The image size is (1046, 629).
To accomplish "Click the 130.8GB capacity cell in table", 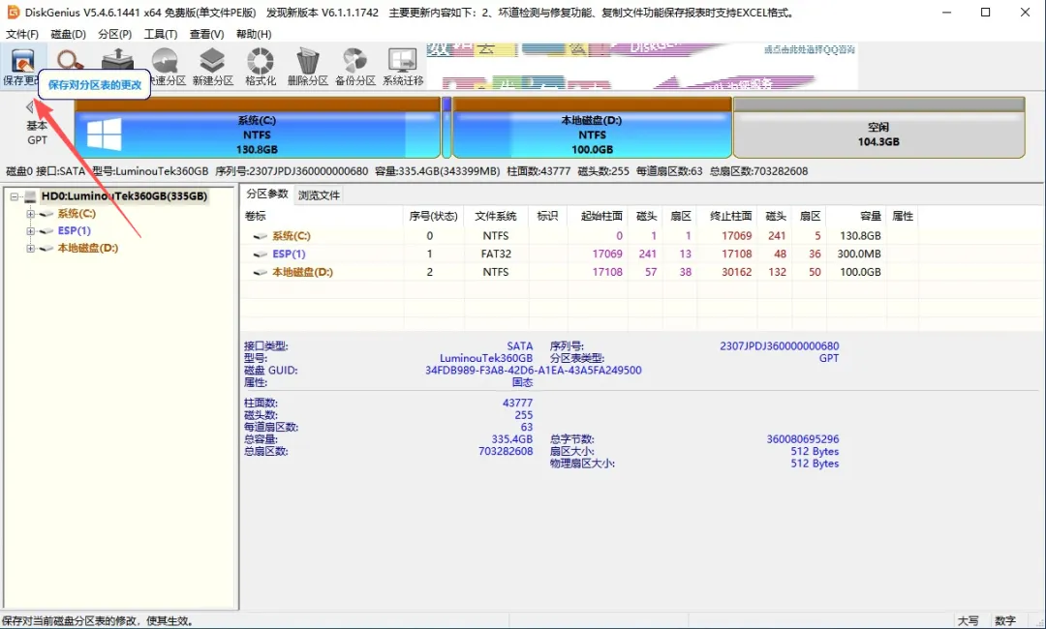I will [x=860, y=236].
